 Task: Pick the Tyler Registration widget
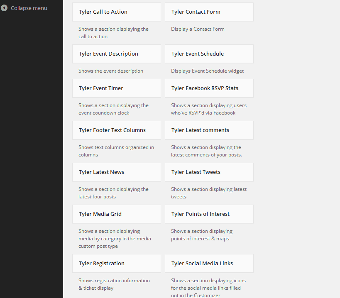117,263
